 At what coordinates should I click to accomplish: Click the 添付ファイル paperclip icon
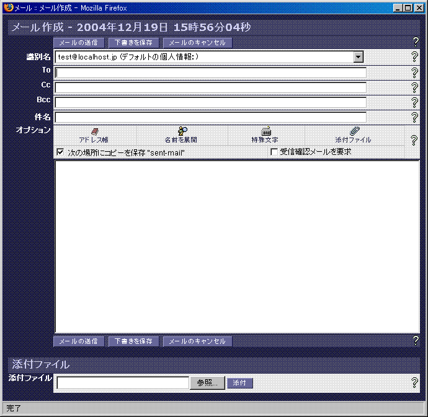pos(354,131)
